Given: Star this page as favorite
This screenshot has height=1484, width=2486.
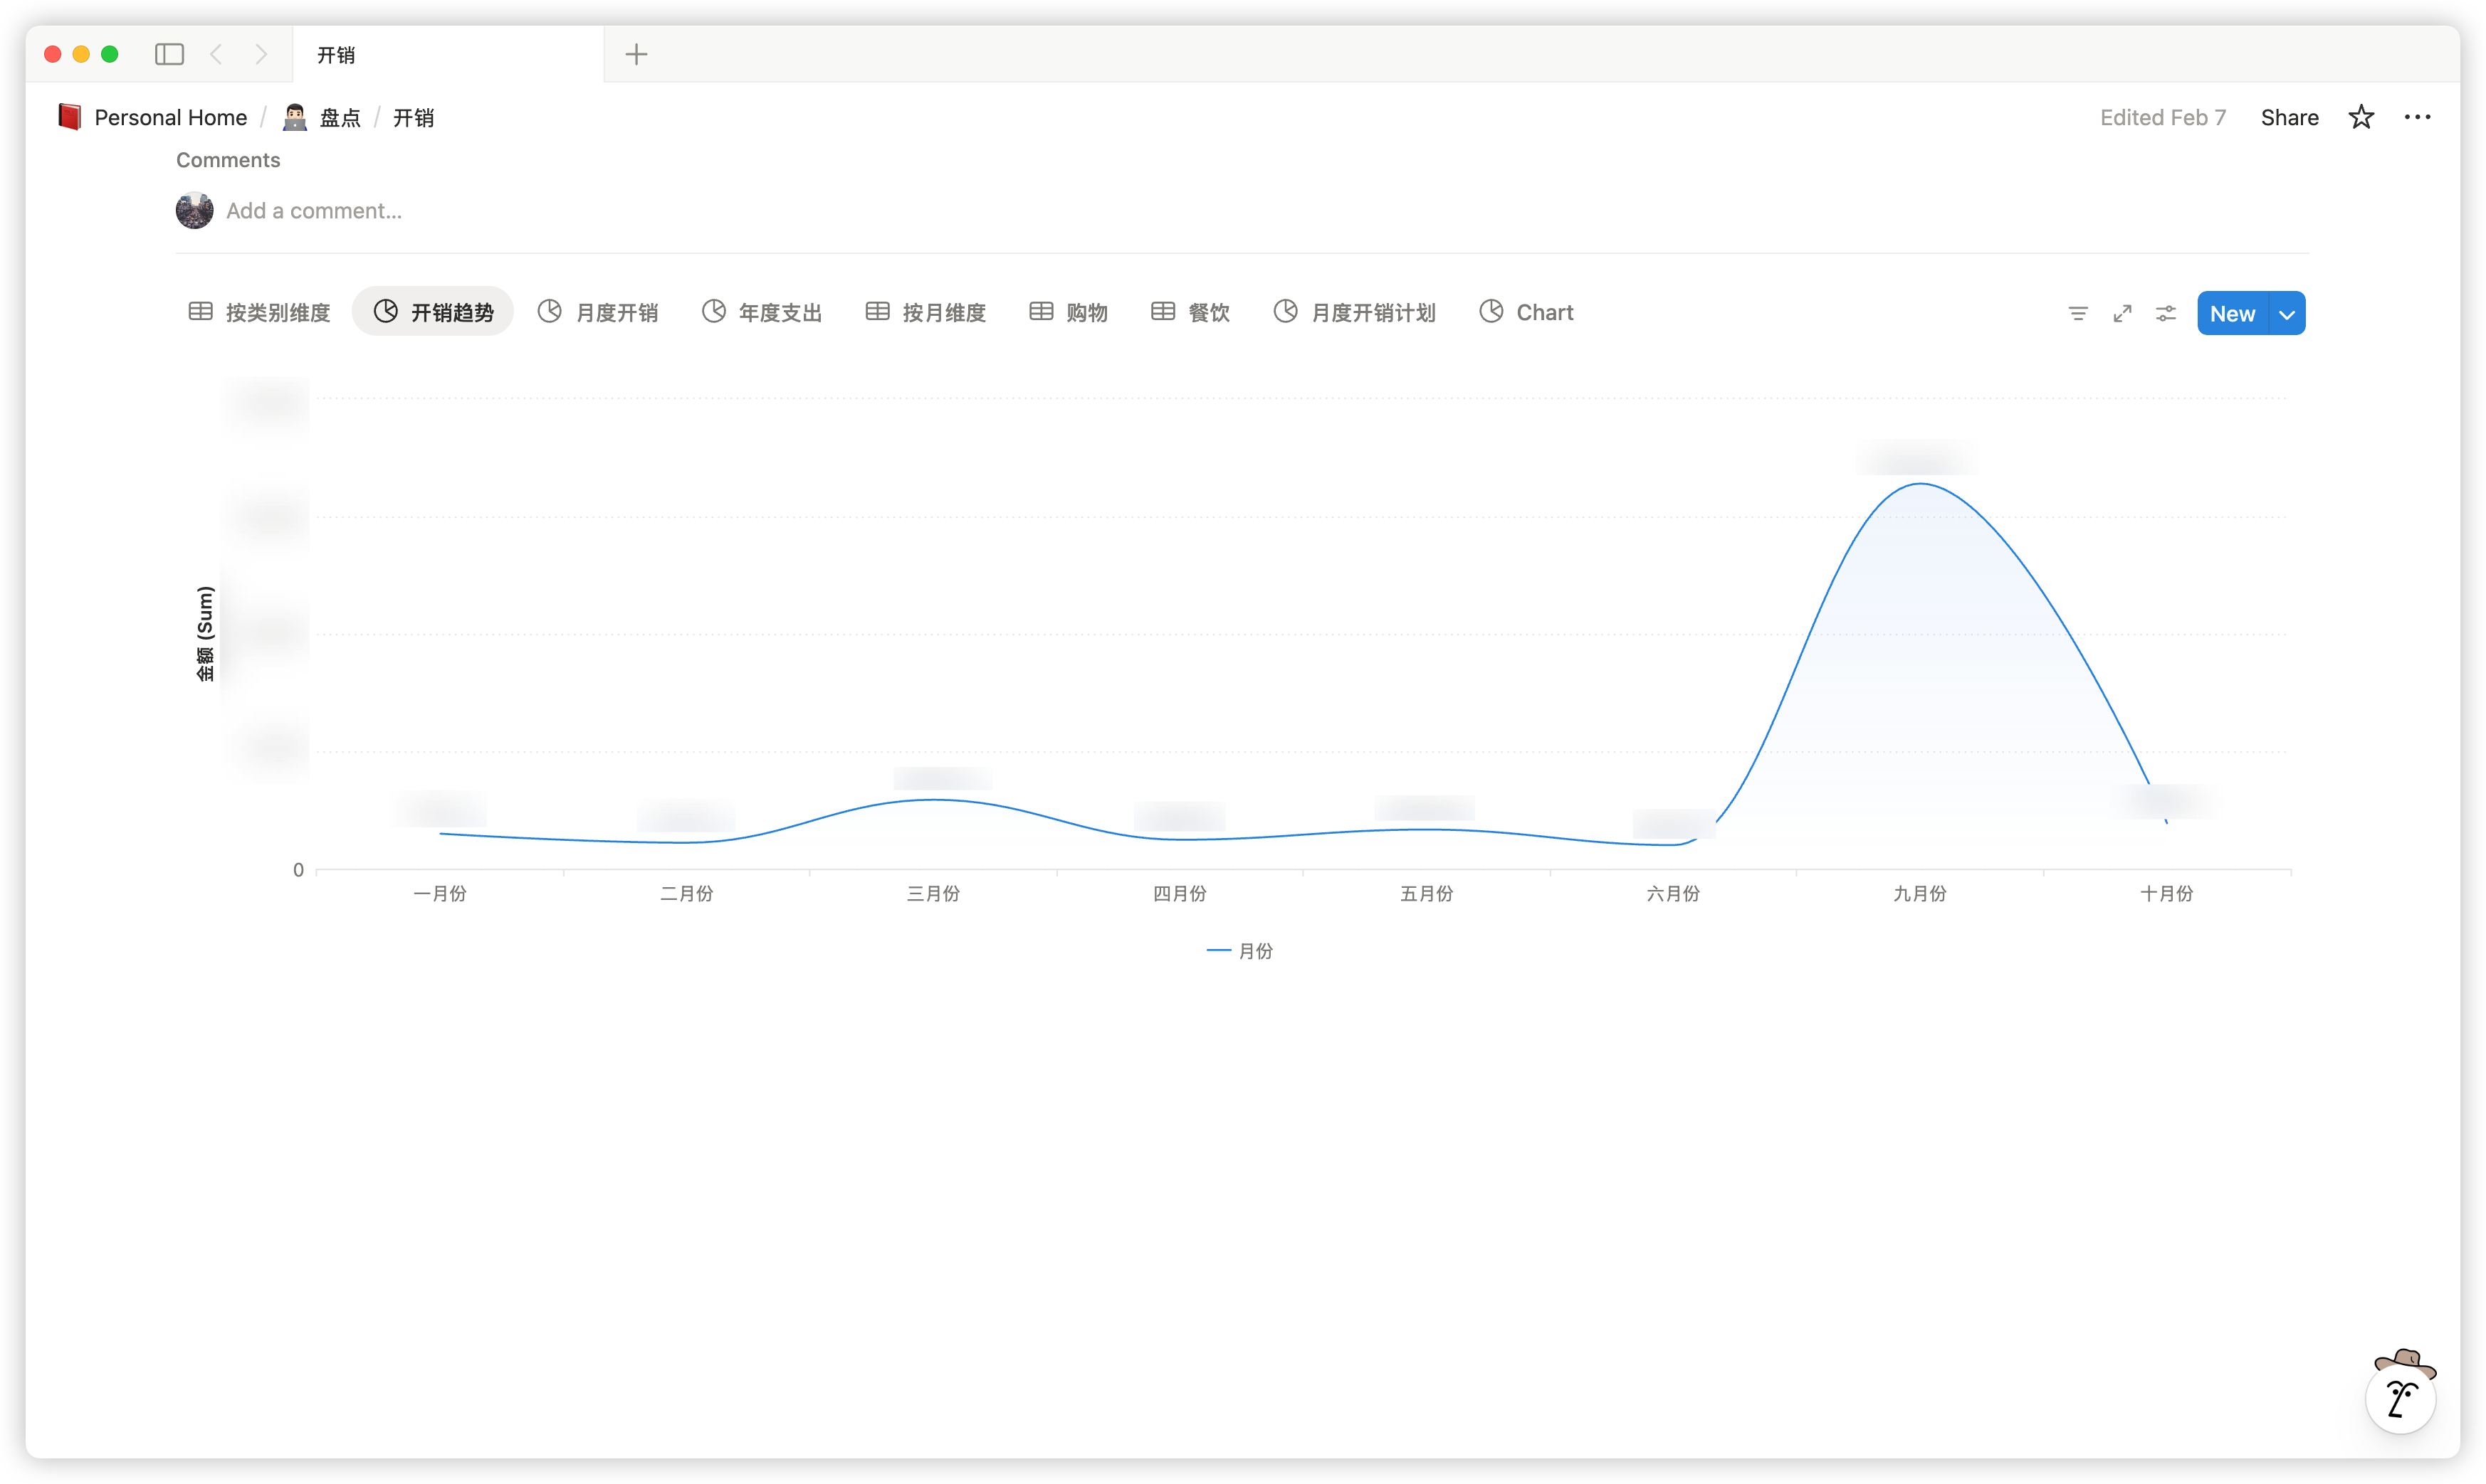Looking at the screenshot, I should coord(2361,117).
